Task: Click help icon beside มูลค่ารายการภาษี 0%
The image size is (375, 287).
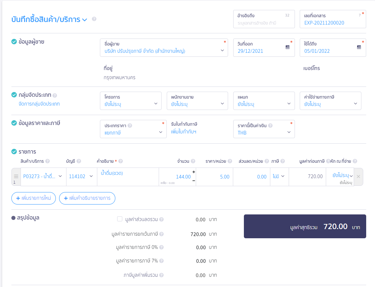Action: tap(162, 247)
